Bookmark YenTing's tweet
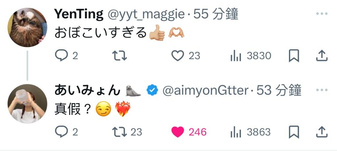This screenshot has width=337, height=151. [x=294, y=56]
